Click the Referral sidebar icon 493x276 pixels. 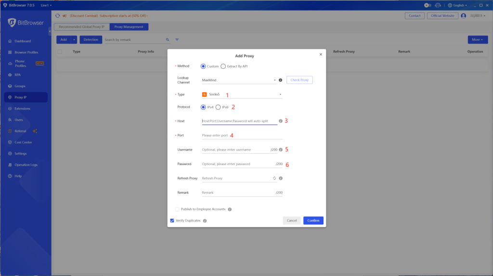(10, 131)
